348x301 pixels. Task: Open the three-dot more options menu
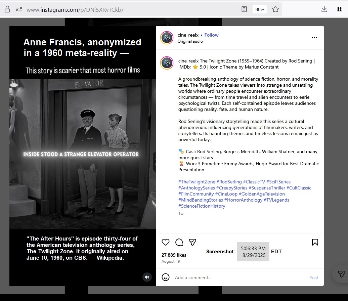pos(314,38)
